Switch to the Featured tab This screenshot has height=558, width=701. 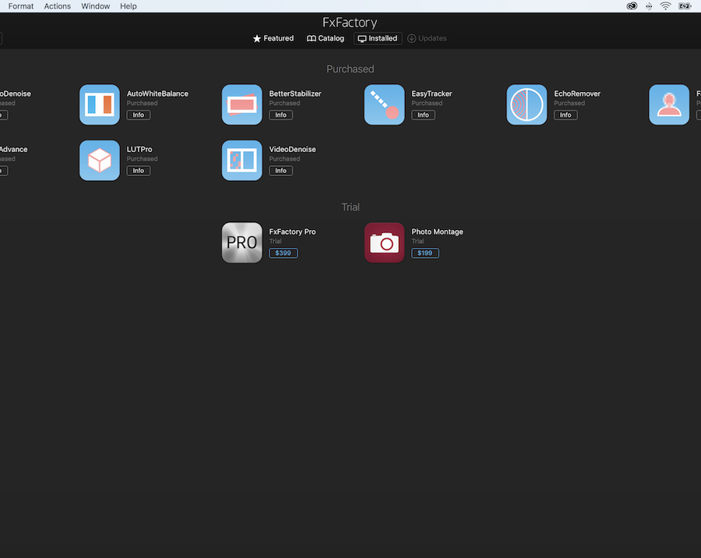click(273, 38)
